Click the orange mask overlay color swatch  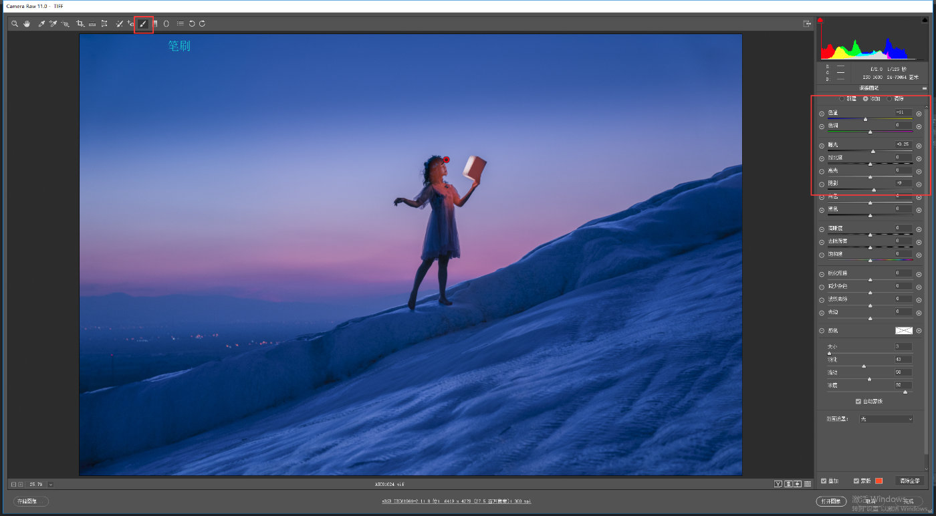(879, 481)
